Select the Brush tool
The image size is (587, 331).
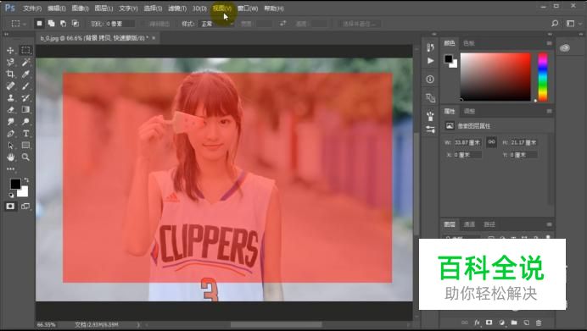click(25, 86)
